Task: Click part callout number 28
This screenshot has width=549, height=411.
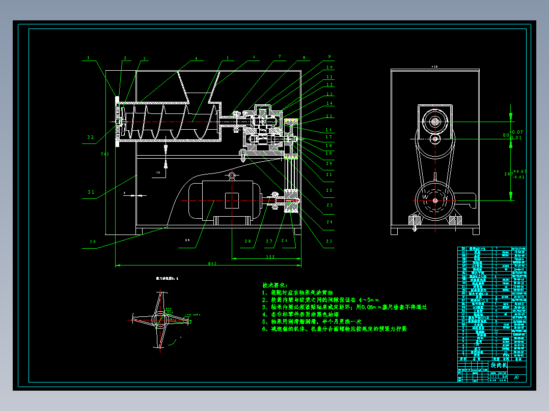Action: click(x=248, y=241)
